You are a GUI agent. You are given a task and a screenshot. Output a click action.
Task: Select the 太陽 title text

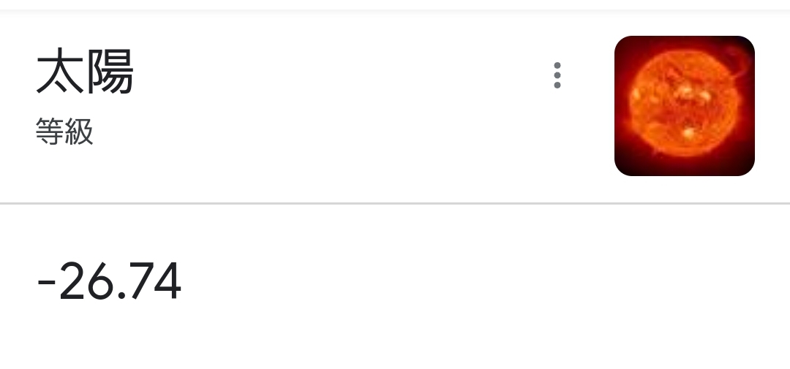pos(85,73)
